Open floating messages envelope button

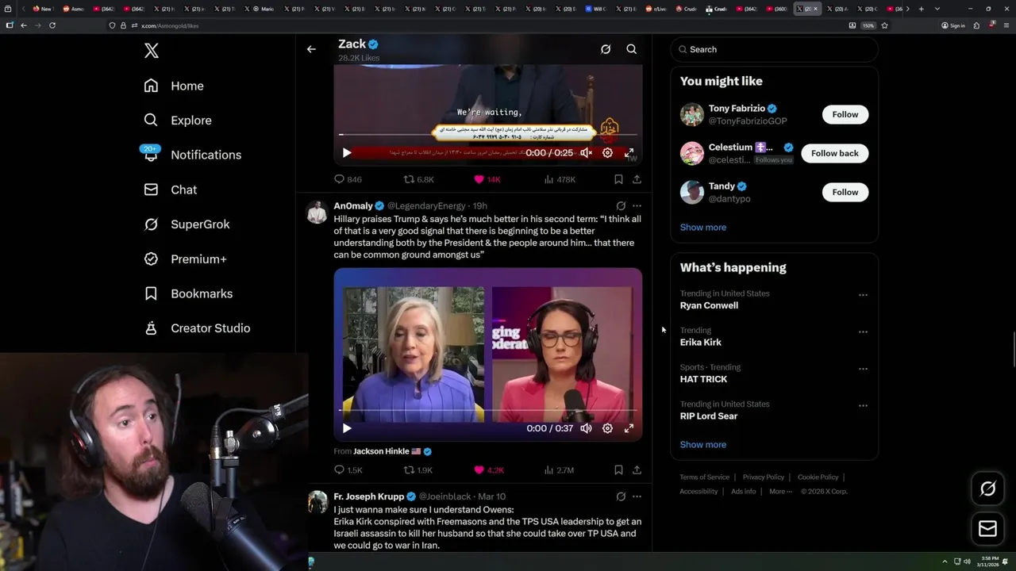[x=987, y=528]
